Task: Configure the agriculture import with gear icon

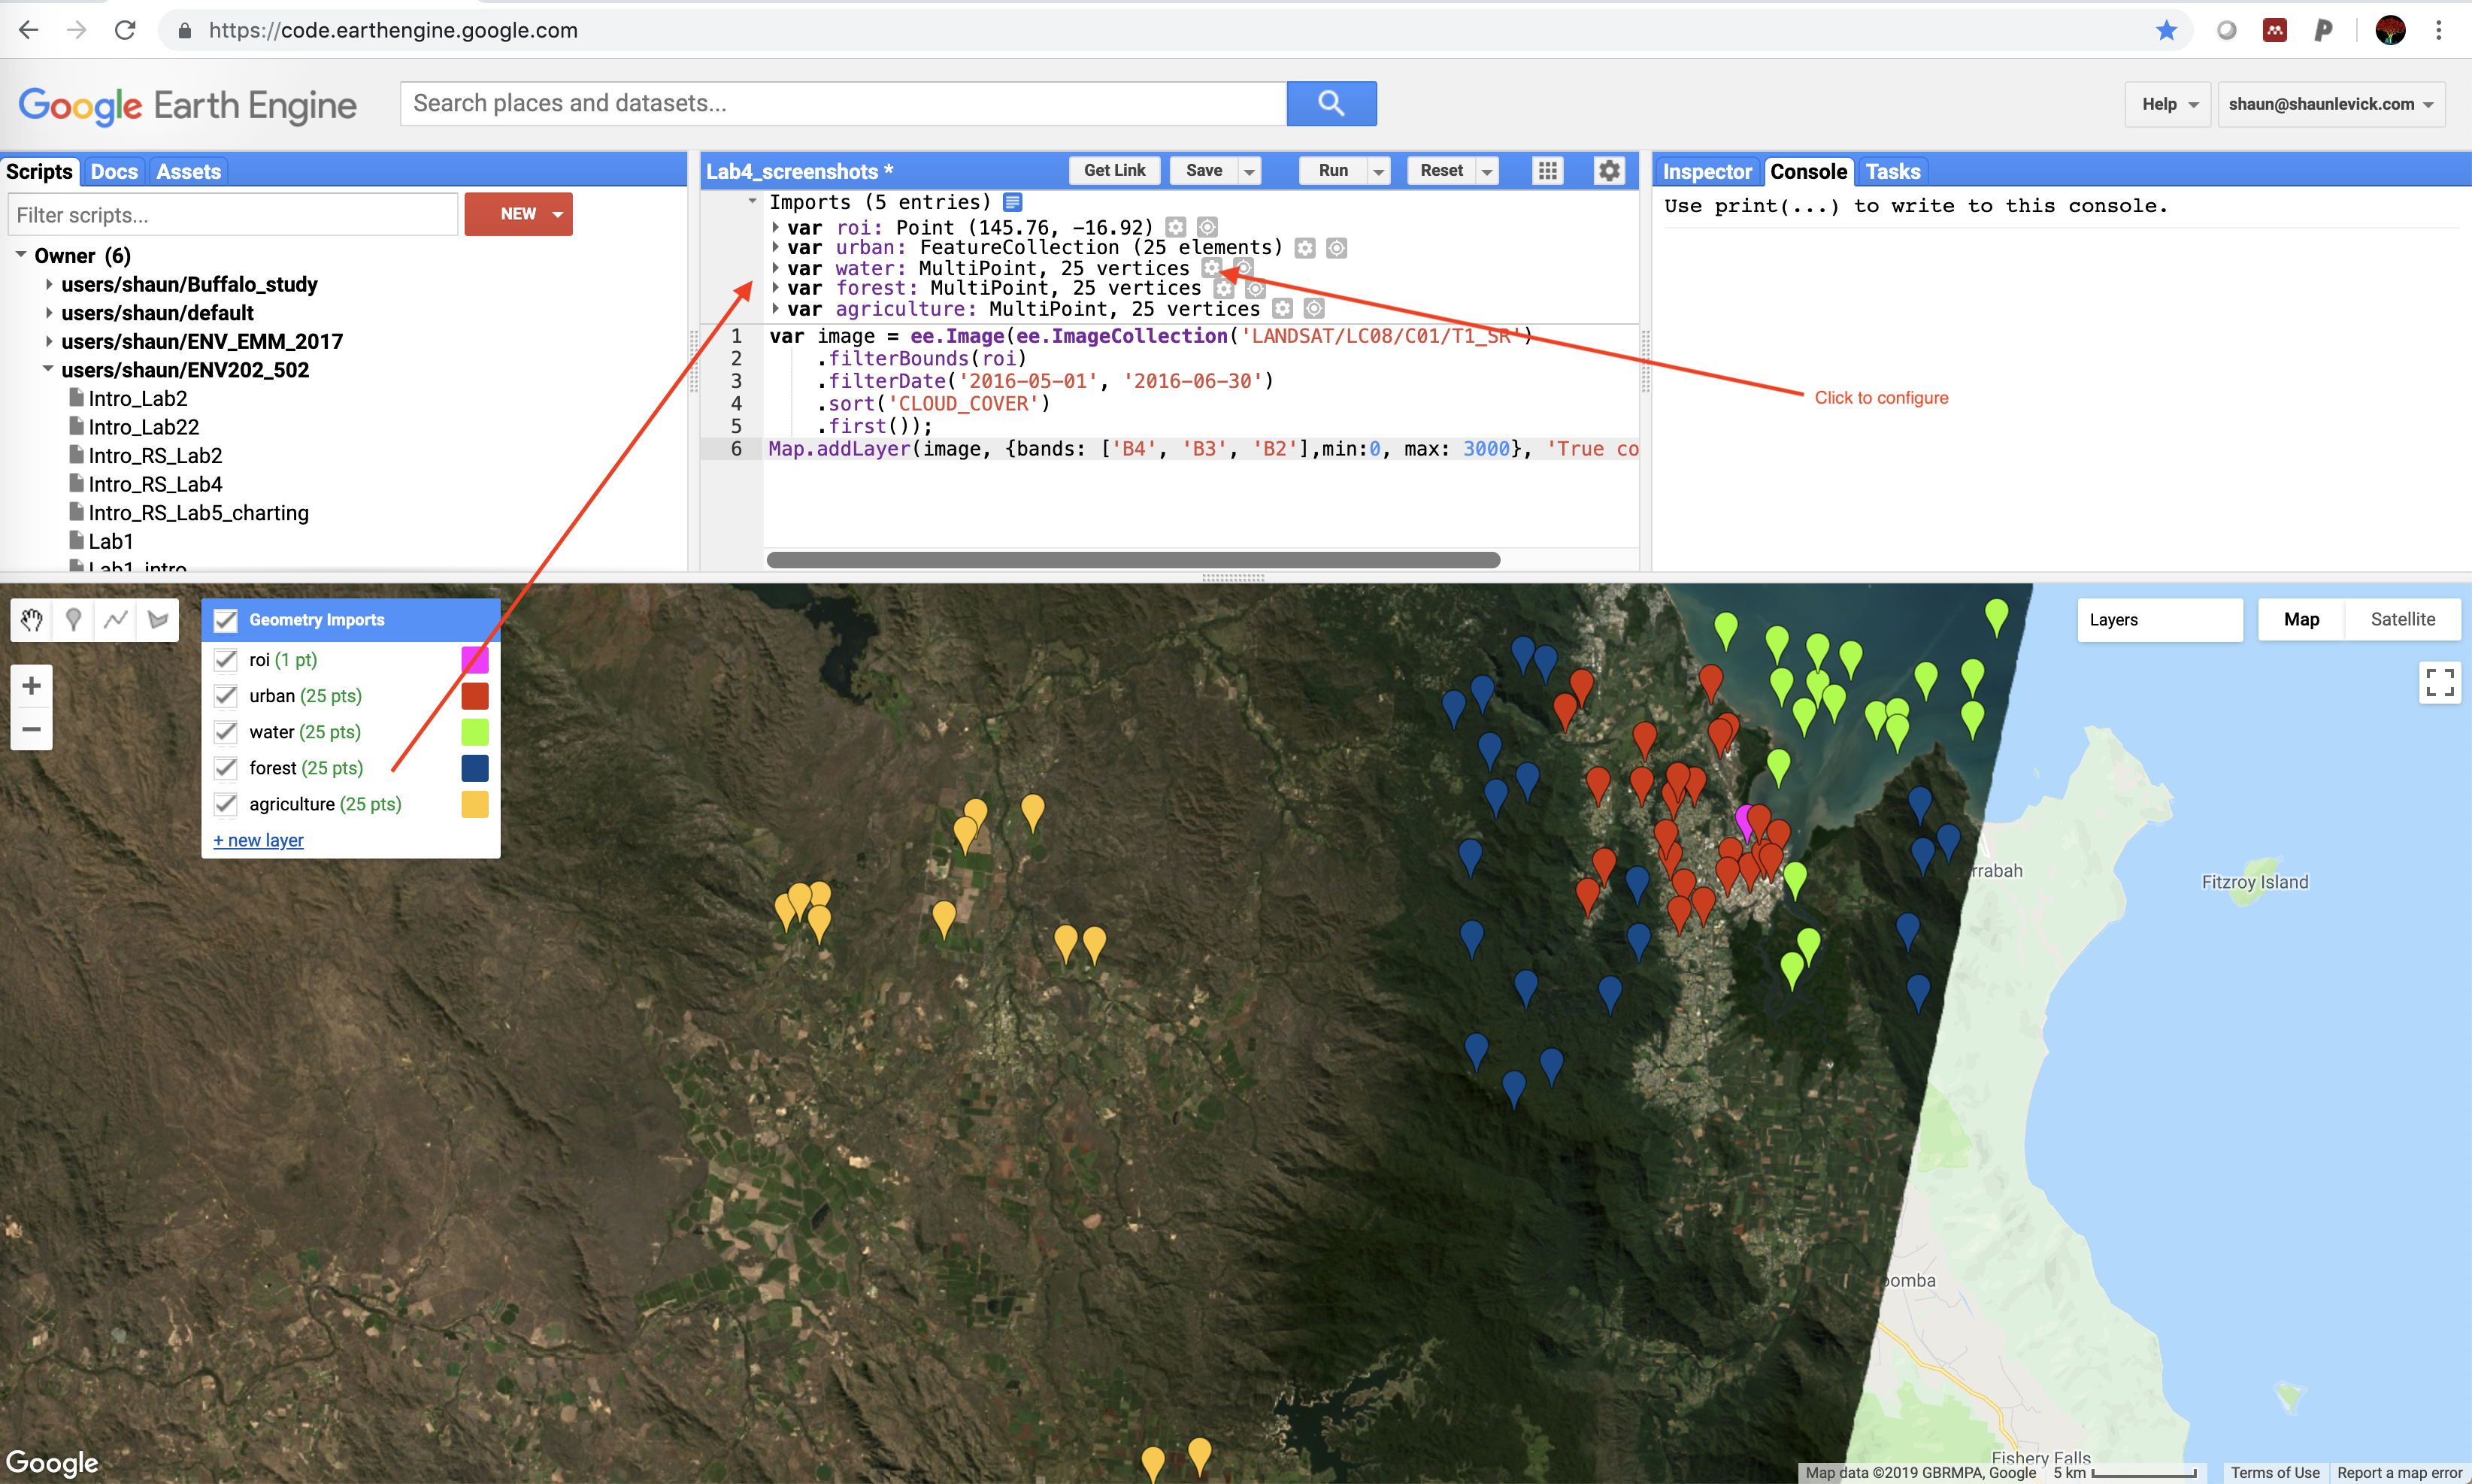Action: click(1283, 309)
